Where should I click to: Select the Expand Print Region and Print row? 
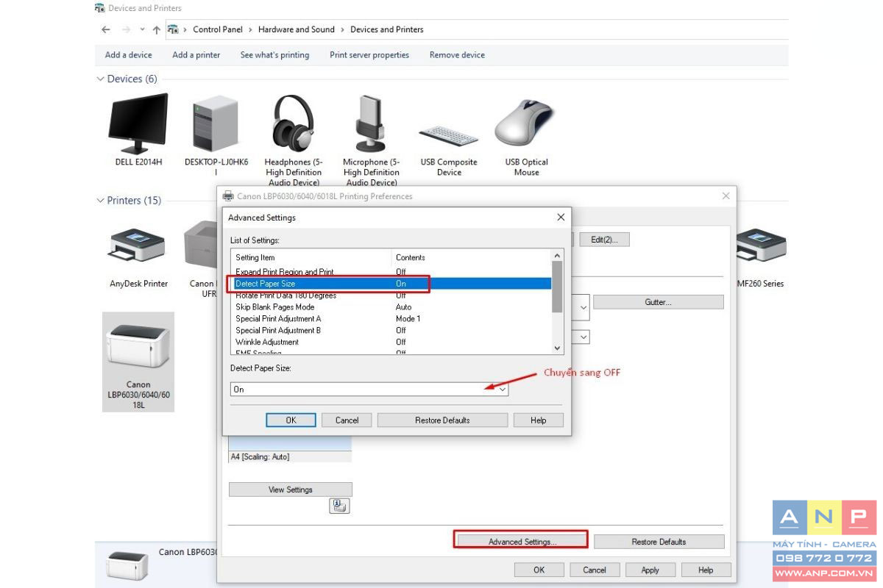(x=391, y=272)
